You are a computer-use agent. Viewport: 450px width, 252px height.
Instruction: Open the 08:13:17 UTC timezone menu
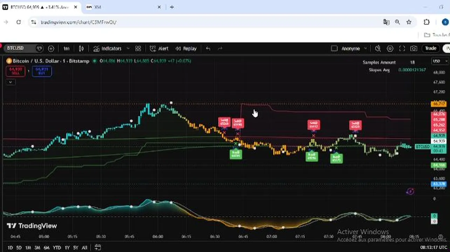pos(433,247)
